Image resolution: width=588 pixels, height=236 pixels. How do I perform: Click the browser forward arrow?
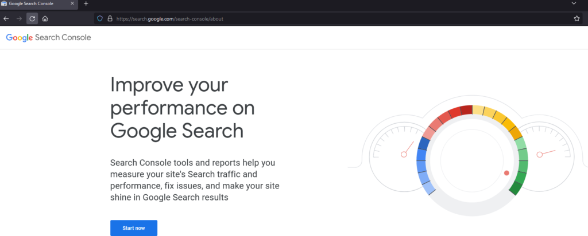click(19, 18)
